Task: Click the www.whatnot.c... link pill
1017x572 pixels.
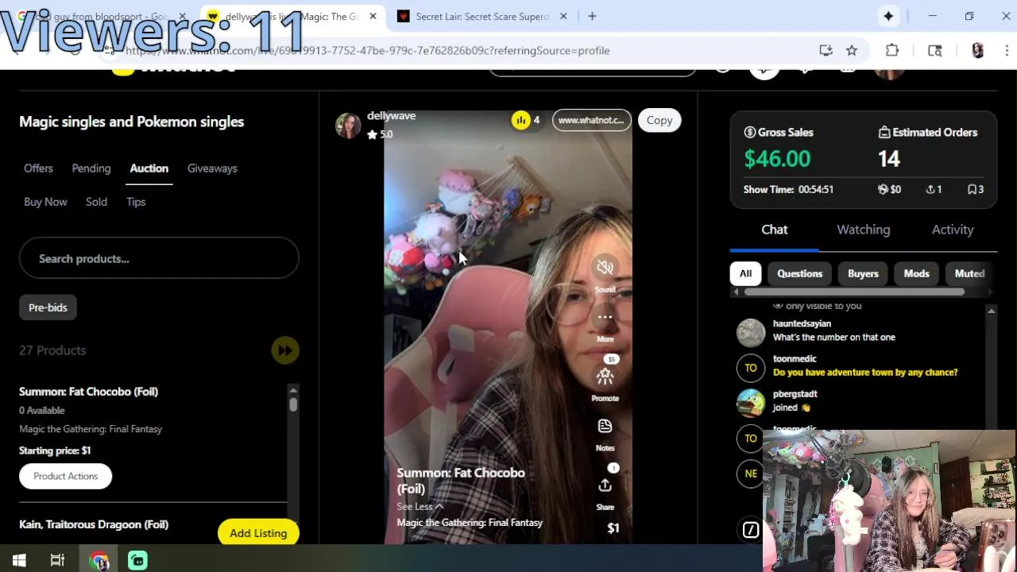Action: 591,120
